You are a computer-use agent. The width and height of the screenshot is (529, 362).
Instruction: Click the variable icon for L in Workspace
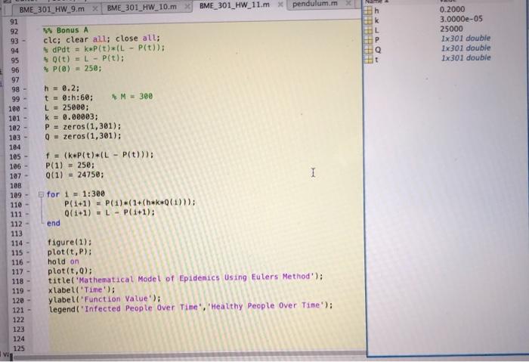369,30
